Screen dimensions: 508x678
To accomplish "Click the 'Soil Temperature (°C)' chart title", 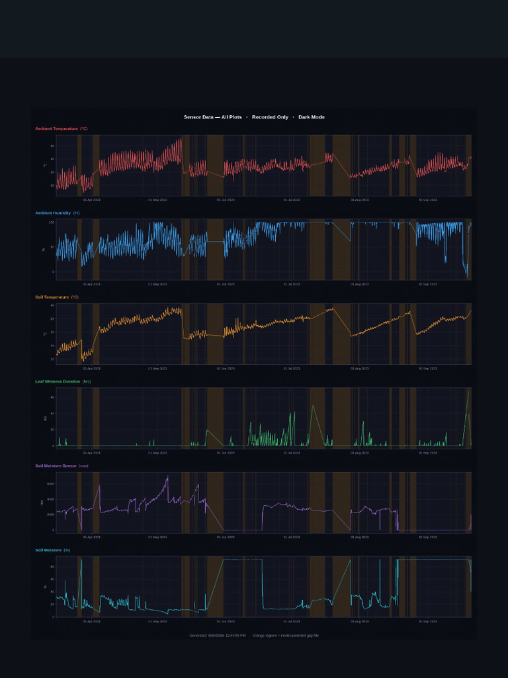I will pyautogui.click(x=57, y=297).
